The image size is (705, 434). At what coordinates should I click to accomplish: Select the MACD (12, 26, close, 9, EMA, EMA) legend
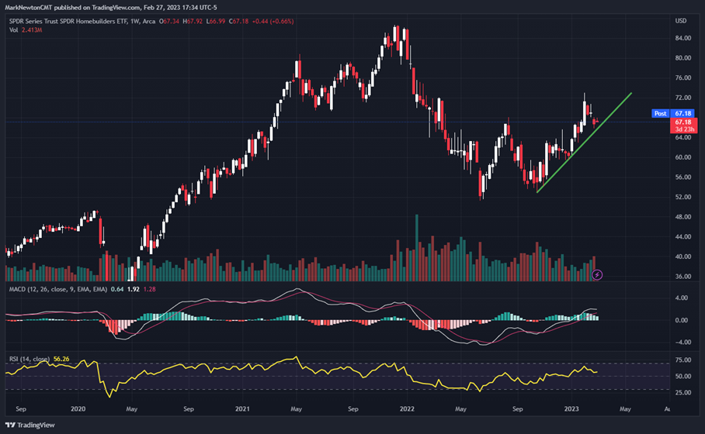pyautogui.click(x=58, y=289)
